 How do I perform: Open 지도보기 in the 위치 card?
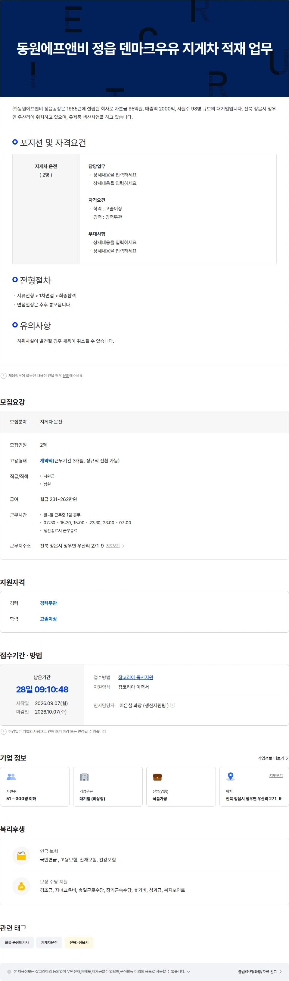(x=276, y=775)
